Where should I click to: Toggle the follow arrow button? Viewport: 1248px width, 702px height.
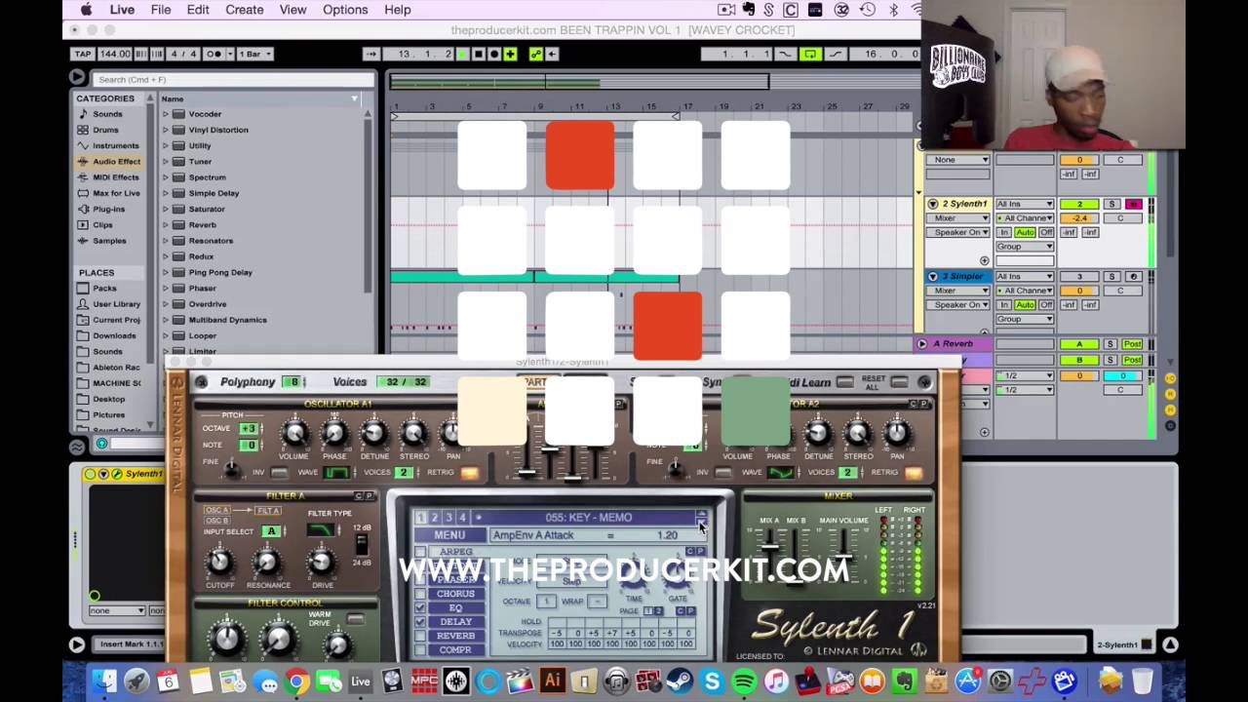370,54
